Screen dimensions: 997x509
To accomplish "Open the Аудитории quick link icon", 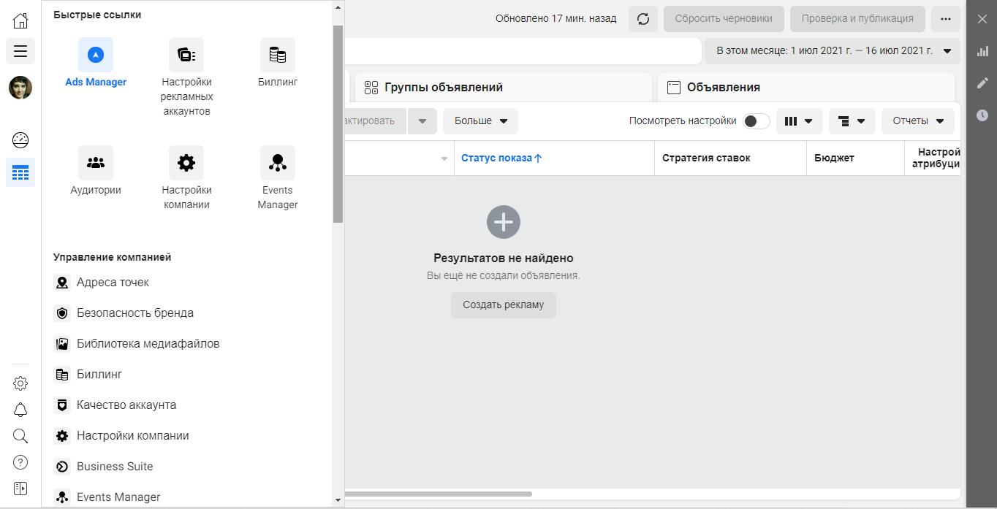I will (96, 163).
